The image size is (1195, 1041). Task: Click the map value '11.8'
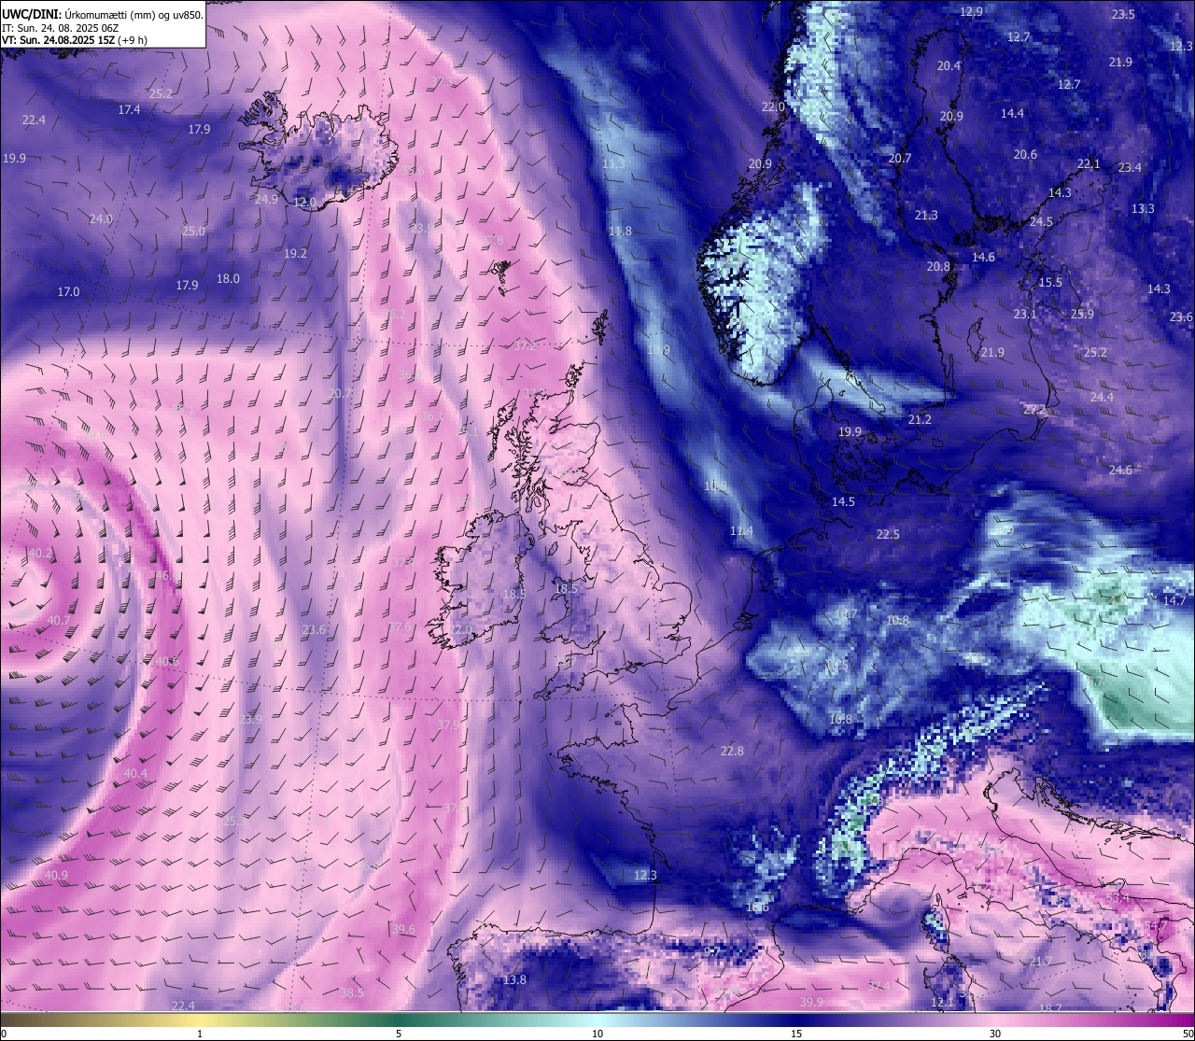(x=620, y=231)
